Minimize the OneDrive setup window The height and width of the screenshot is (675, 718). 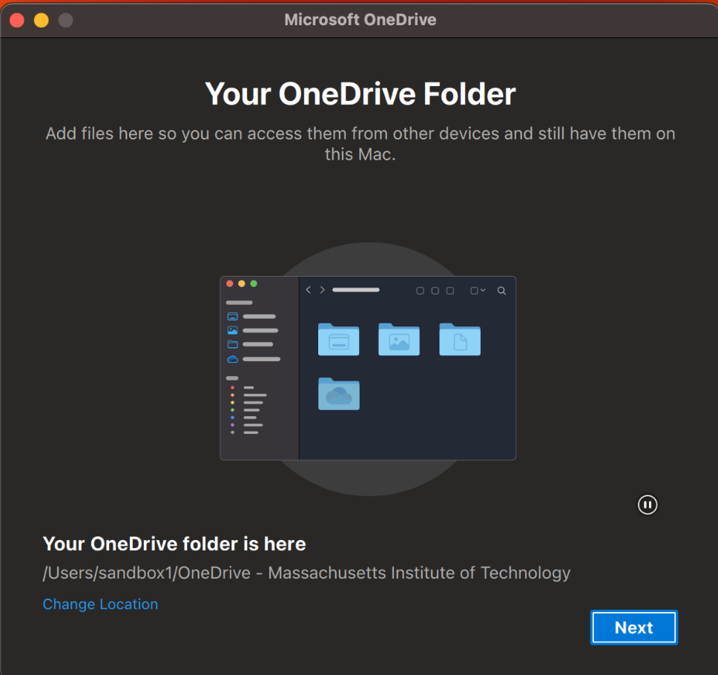[42, 20]
